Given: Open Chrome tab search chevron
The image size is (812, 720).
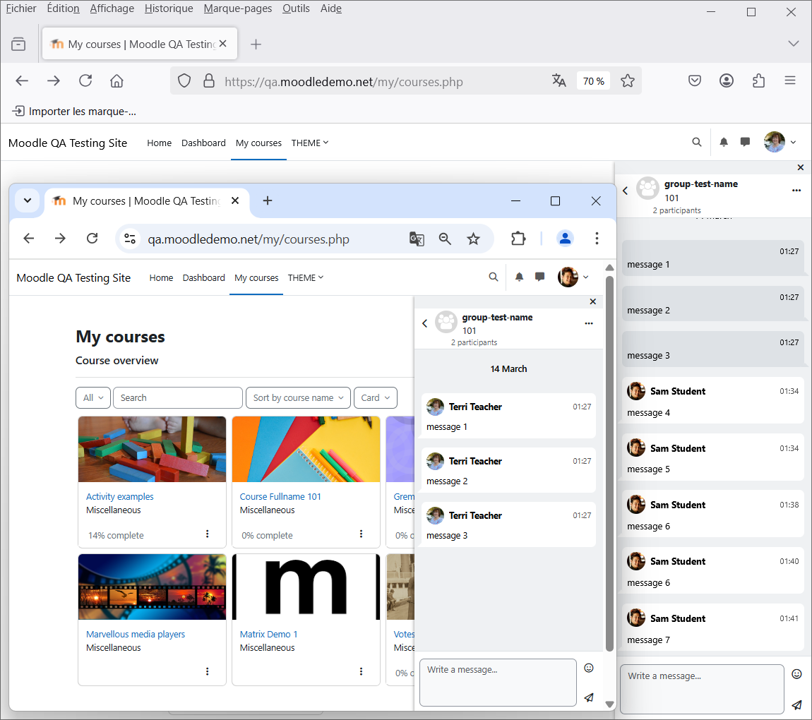Looking at the screenshot, I should (x=28, y=200).
